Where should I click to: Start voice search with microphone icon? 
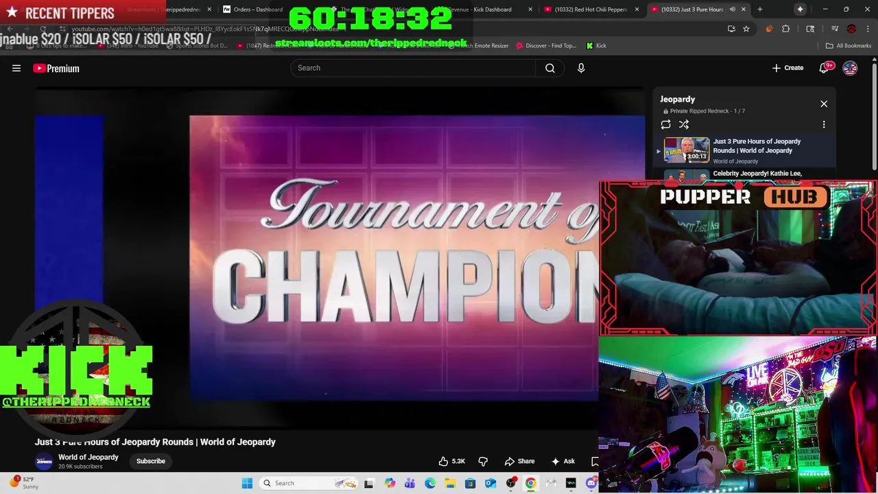tap(581, 68)
